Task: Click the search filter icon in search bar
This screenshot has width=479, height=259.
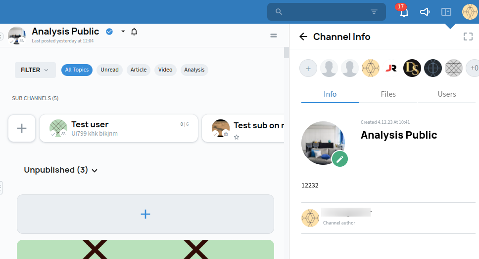Action: pyautogui.click(x=374, y=12)
